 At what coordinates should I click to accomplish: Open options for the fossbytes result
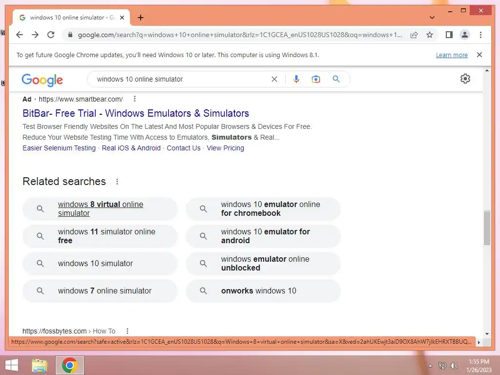tap(127, 331)
